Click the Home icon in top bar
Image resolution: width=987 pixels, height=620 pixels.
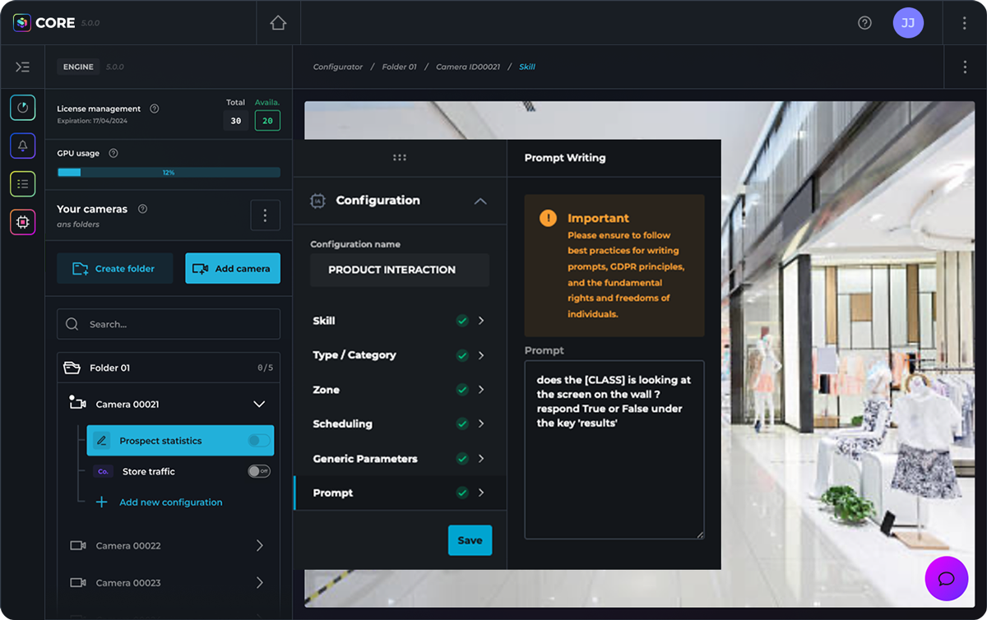pos(278,22)
